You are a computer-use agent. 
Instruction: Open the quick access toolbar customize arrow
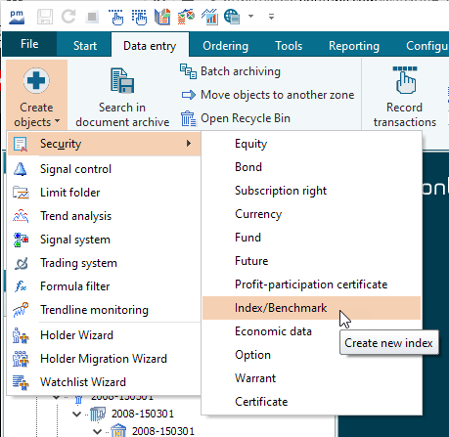(271, 17)
